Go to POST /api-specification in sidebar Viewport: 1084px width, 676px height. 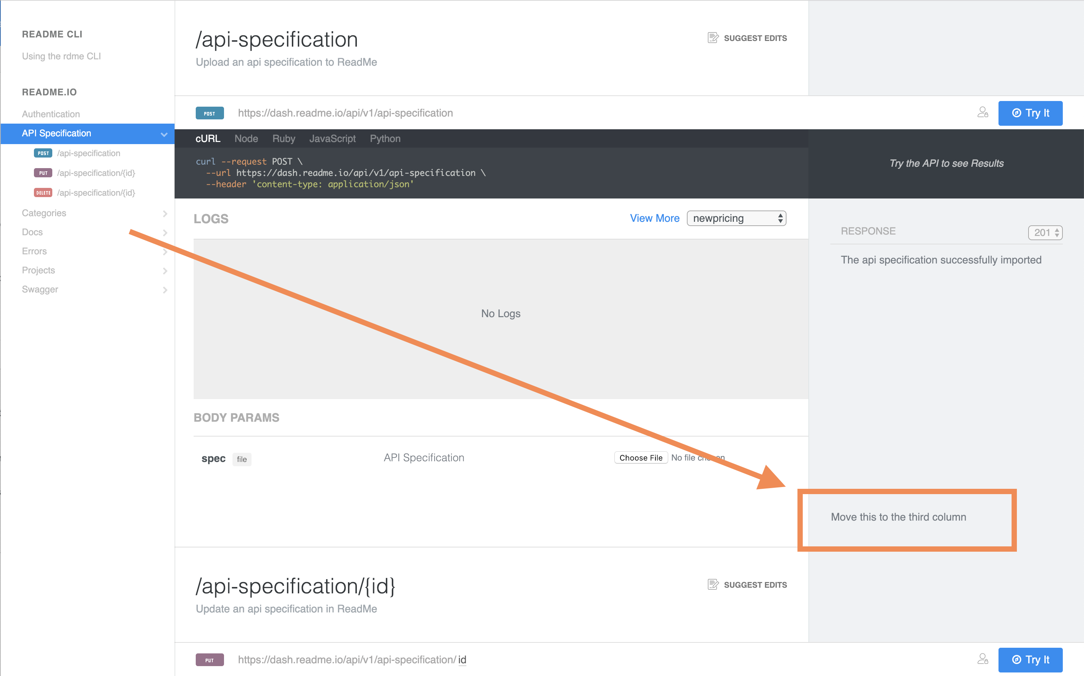pyautogui.click(x=89, y=153)
